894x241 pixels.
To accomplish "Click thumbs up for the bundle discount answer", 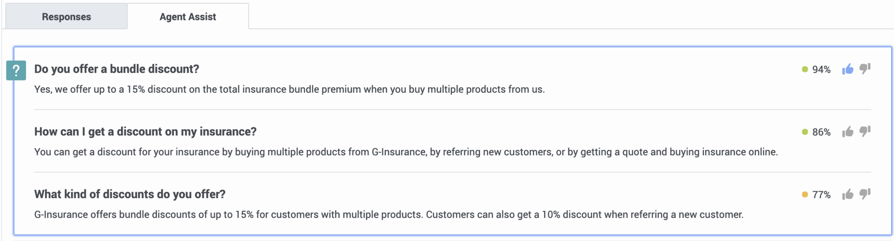I will (x=848, y=69).
